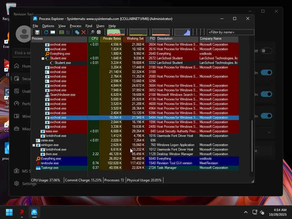Show hidden tray icons chevron
Viewport: 292px width, 219px height.
point(246,212)
